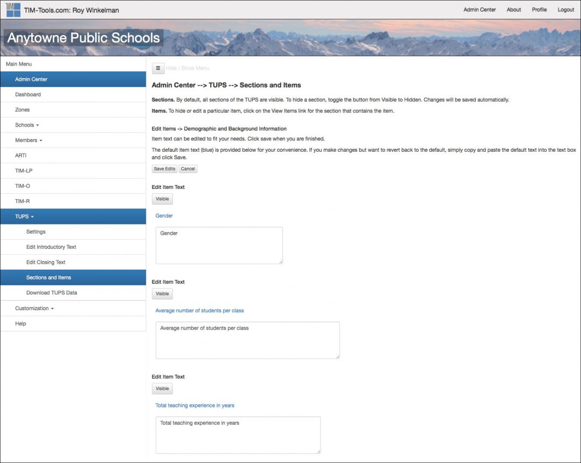581x463 pixels.
Task: Expand the Members dropdown
Action: [26, 140]
